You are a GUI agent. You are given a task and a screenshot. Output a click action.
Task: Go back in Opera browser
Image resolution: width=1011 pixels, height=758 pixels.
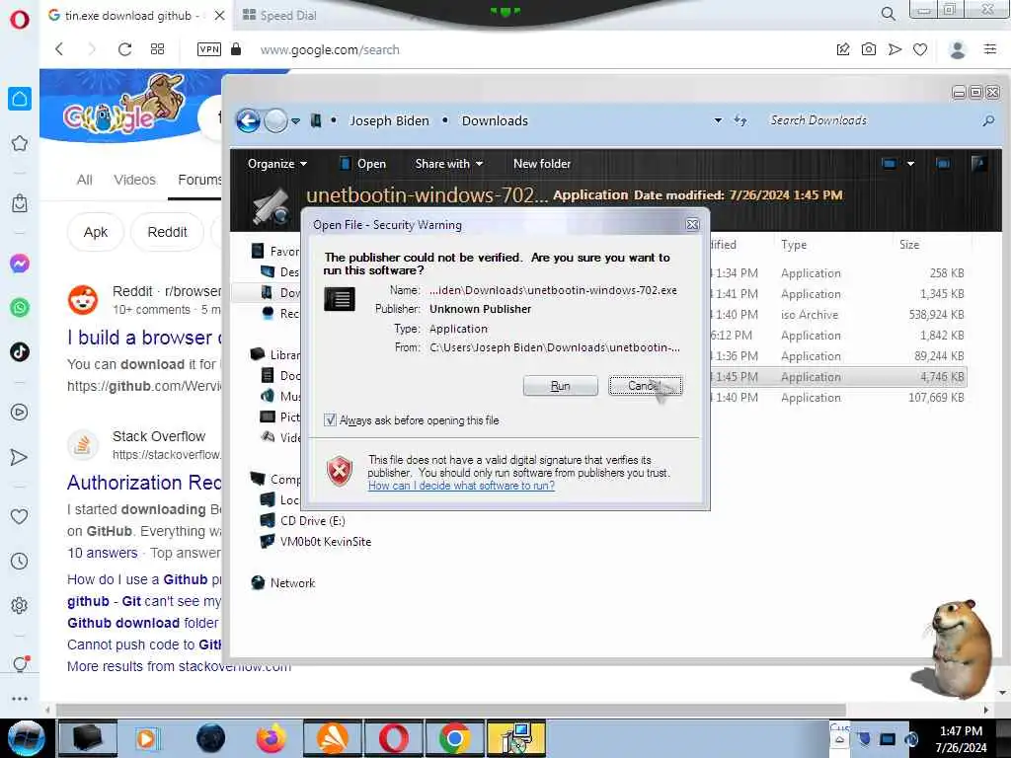[x=59, y=49]
